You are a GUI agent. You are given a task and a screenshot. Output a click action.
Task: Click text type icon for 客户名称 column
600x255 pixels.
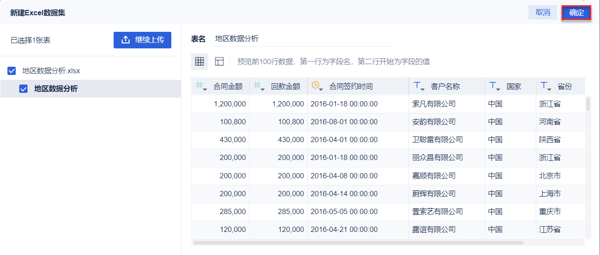(419, 86)
